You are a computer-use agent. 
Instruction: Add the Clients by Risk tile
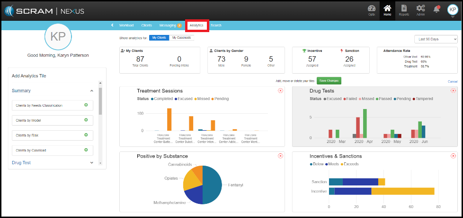(x=86, y=135)
